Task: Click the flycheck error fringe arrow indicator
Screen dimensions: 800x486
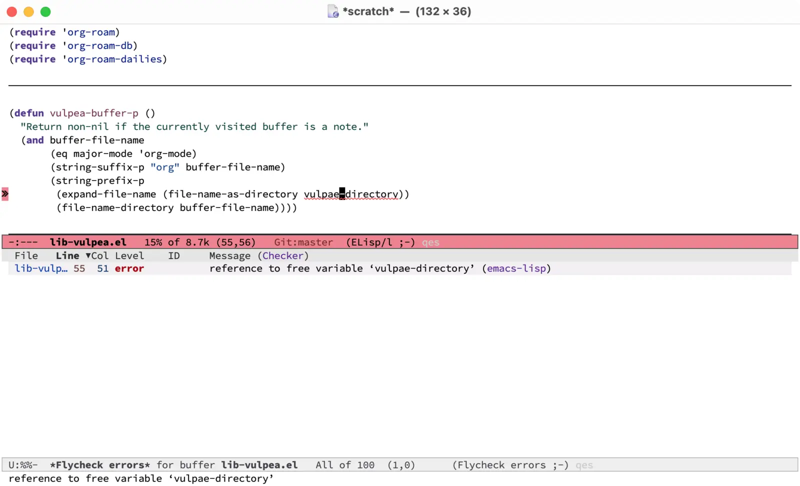Action: point(5,194)
